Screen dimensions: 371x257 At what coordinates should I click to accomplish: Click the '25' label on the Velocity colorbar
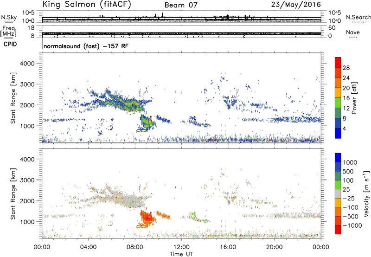[346, 190]
